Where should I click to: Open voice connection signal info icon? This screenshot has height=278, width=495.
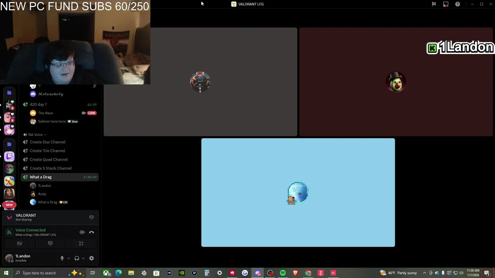tap(9, 232)
